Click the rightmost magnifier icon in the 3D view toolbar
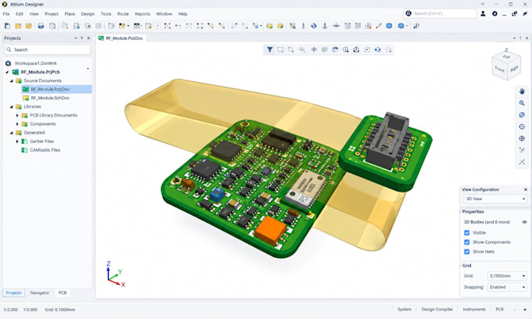The width and height of the screenshot is (532, 319). [389, 49]
